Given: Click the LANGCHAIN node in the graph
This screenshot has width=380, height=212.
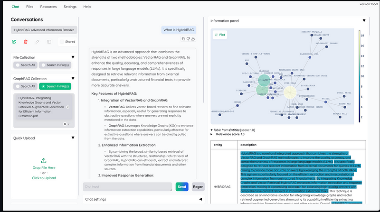Looking at the screenshot, I should [249, 85].
